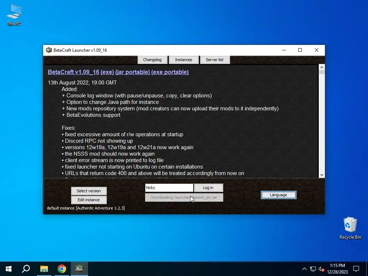Select BetaCraft launcher taskbar icon
The image size is (368, 276).
[x=79, y=269]
